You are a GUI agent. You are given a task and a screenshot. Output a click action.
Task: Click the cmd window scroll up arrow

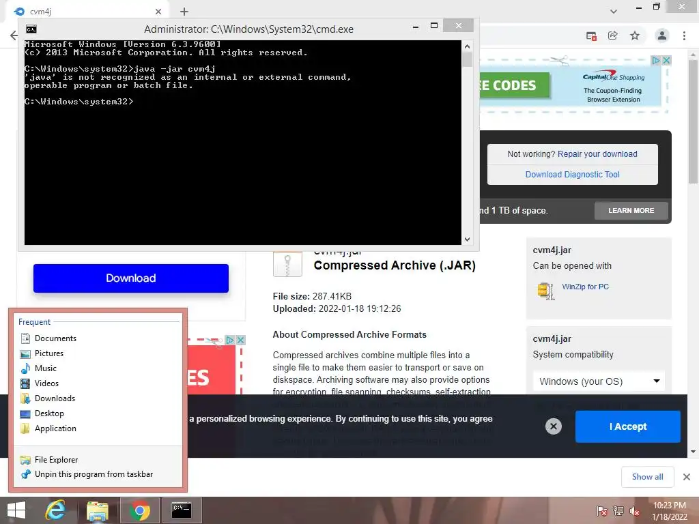(467, 46)
